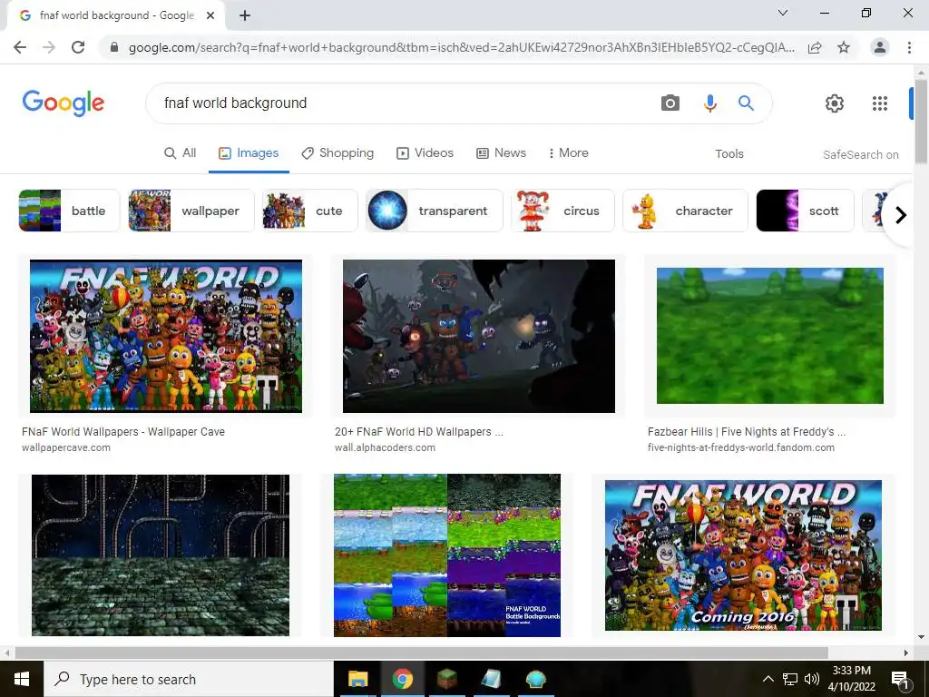929x697 pixels.
Task: Filter by the transparent chip
Action: (435, 211)
